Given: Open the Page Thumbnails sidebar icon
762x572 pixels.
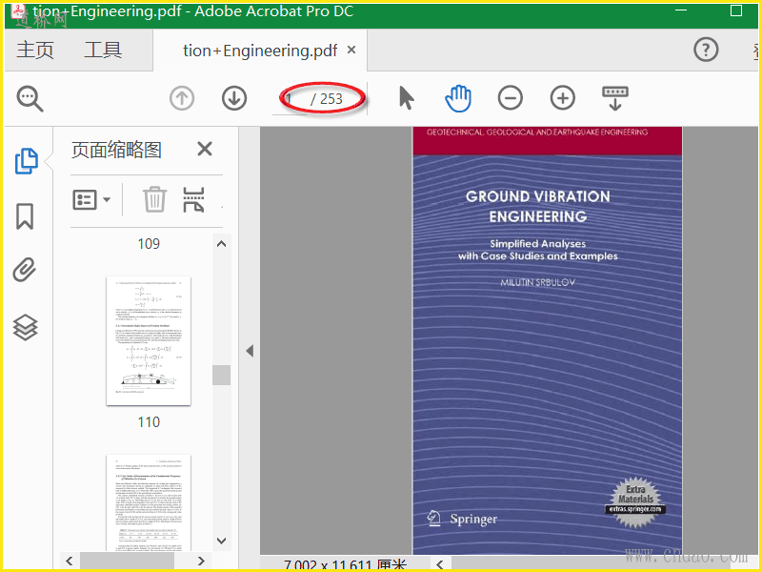Looking at the screenshot, I should pyautogui.click(x=27, y=161).
